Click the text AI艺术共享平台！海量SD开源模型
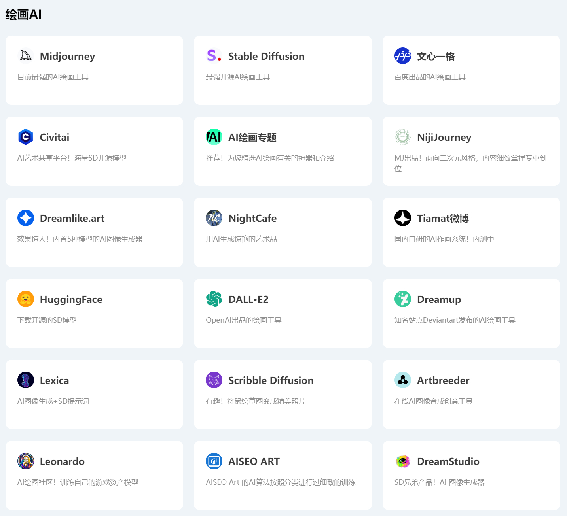 click(x=72, y=158)
